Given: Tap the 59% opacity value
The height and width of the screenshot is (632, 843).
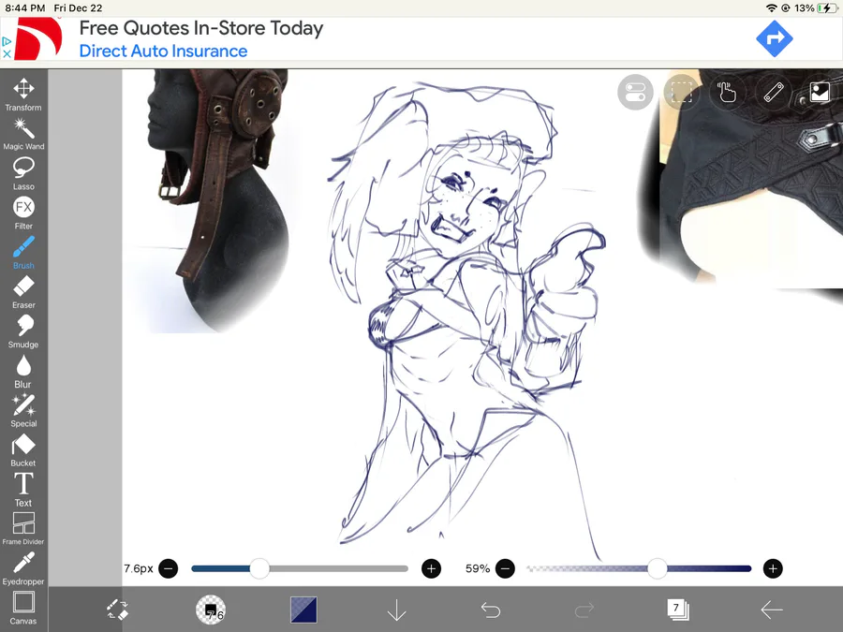Looking at the screenshot, I should (478, 568).
